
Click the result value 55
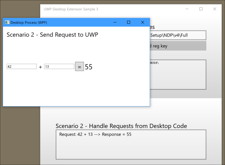pyautogui.click(x=89, y=67)
